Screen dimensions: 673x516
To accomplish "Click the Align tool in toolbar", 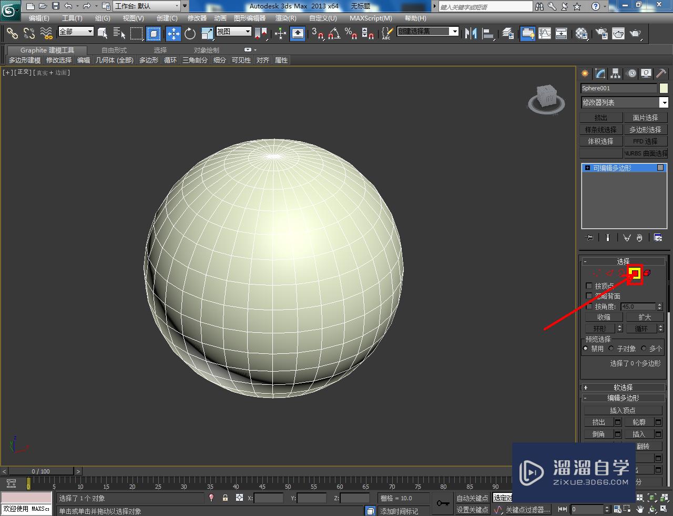I will (x=488, y=34).
